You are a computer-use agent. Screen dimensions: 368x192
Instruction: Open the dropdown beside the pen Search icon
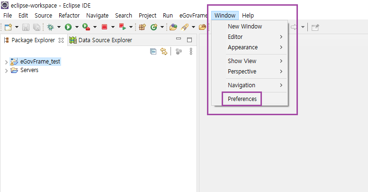point(193,27)
